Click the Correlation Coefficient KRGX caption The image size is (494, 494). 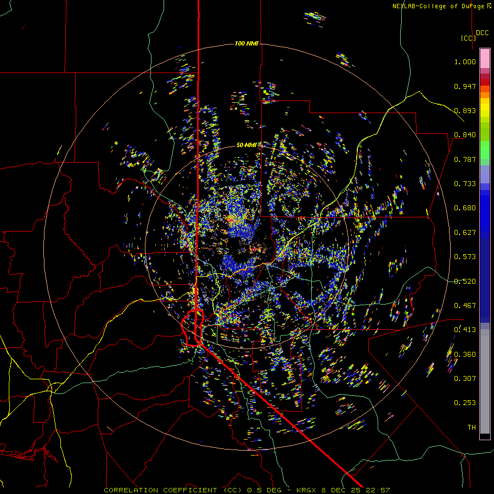point(247,490)
